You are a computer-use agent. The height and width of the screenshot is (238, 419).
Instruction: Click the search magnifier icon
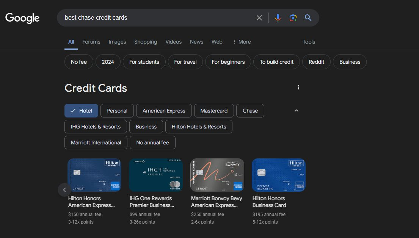pyautogui.click(x=308, y=17)
